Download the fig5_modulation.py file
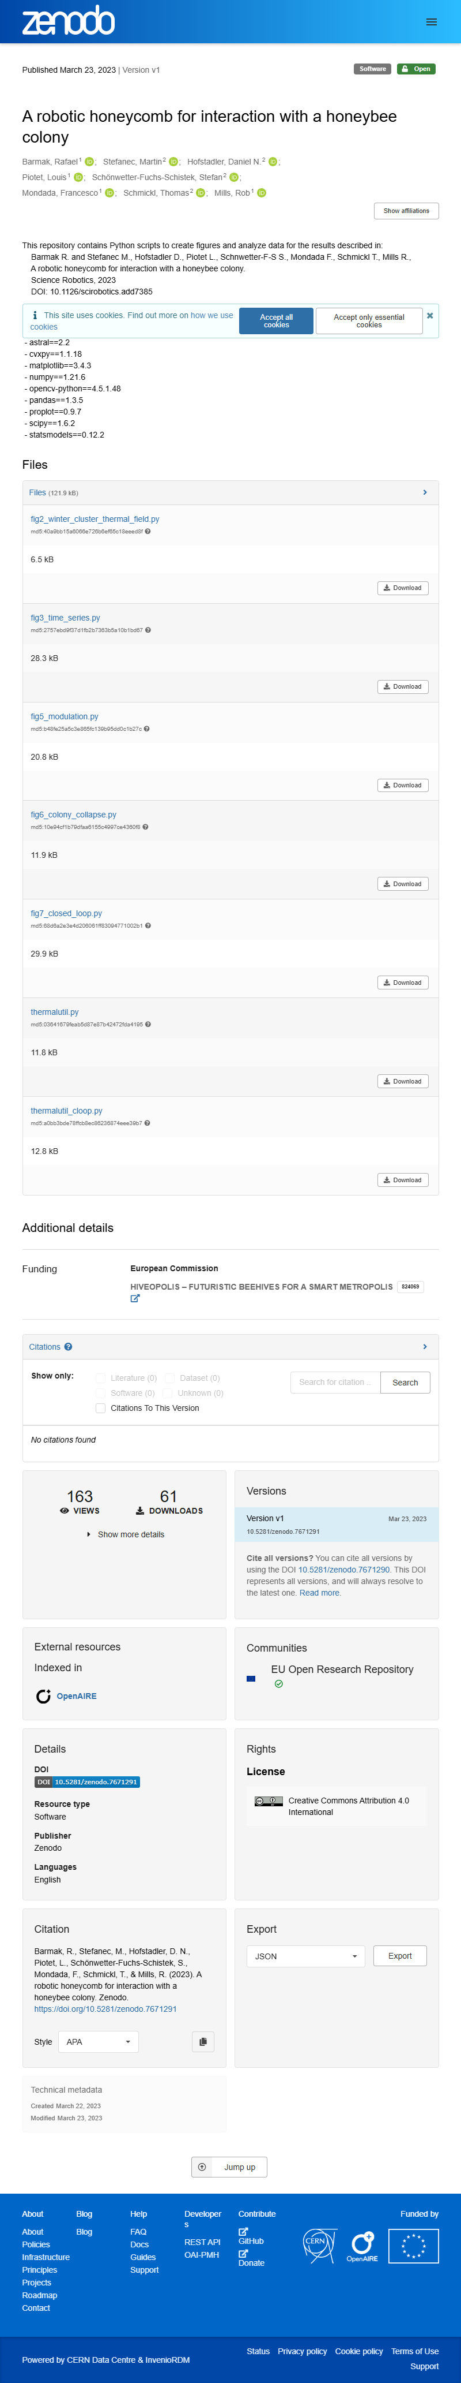 pyautogui.click(x=403, y=786)
